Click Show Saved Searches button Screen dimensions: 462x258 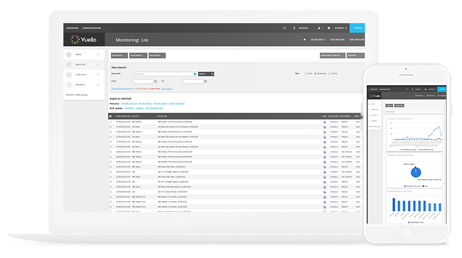(333, 55)
